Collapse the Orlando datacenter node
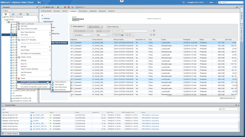The image size is (245, 137). pyautogui.click(x=5, y=20)
